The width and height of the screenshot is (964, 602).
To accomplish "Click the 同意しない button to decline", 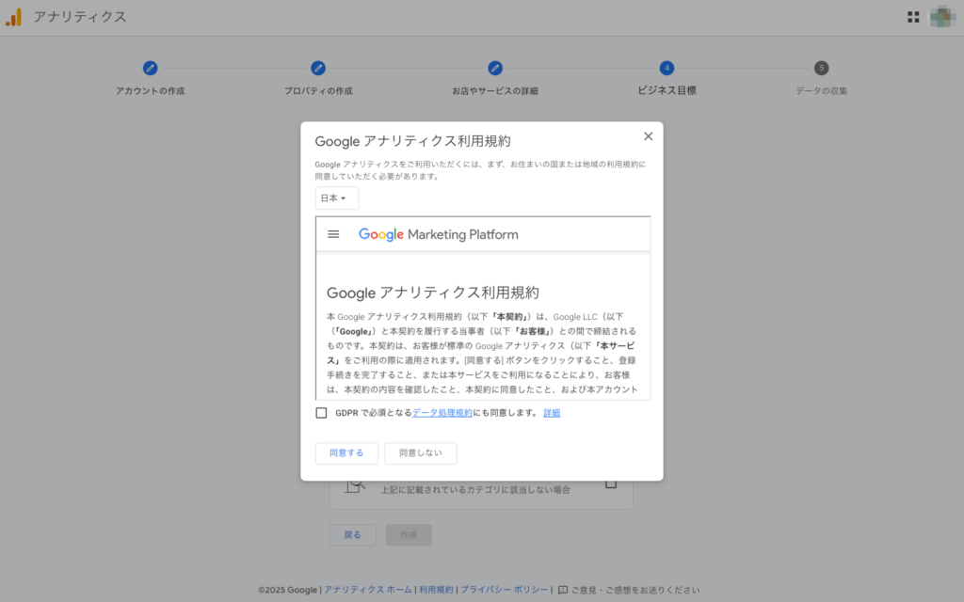I will coord(420,452).
